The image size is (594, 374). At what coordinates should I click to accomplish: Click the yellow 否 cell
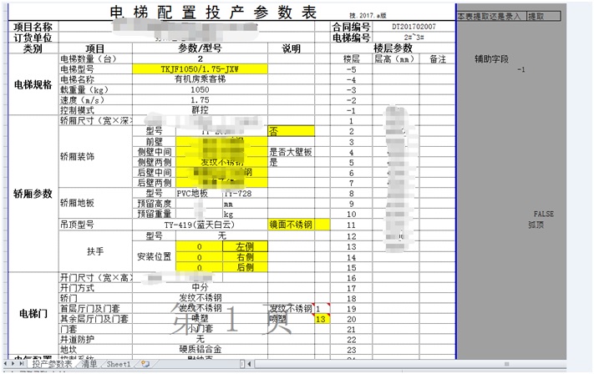click(x=291, y=131)
